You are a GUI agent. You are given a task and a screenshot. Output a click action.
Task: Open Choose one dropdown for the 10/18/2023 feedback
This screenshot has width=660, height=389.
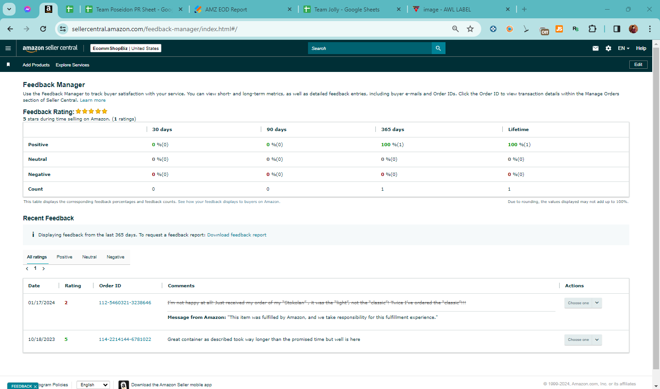pos(583,340)
